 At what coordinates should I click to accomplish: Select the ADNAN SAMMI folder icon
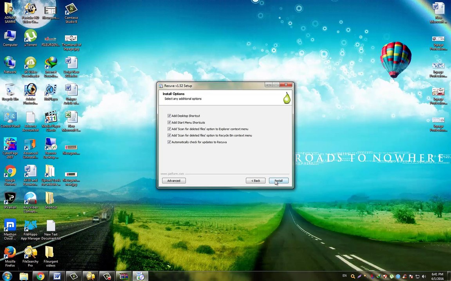10,13
